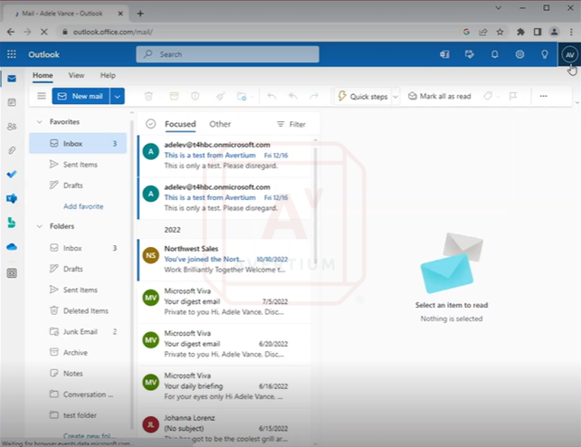Switch to the View ribbon tab
The height and width of the screenshot is (447, 581).
[76, 75]
